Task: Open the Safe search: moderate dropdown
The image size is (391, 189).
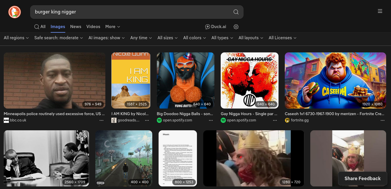Action: point(59,38)
